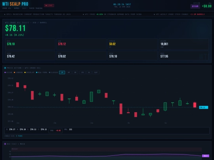This screenshot has height=160, width=214.
Task: Select the yellow $0.02 spread card
Action: (x=132, y=44)
